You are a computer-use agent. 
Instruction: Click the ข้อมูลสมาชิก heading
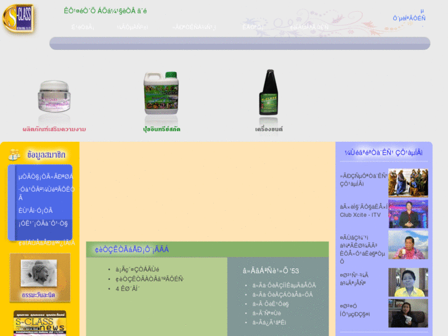point(46,155)
